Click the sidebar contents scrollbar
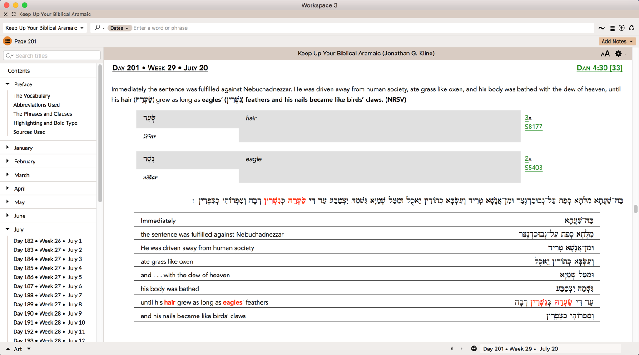639x355 pixels. point(100,134)
